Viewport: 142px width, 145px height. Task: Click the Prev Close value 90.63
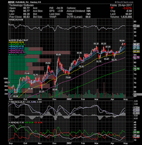26,17
